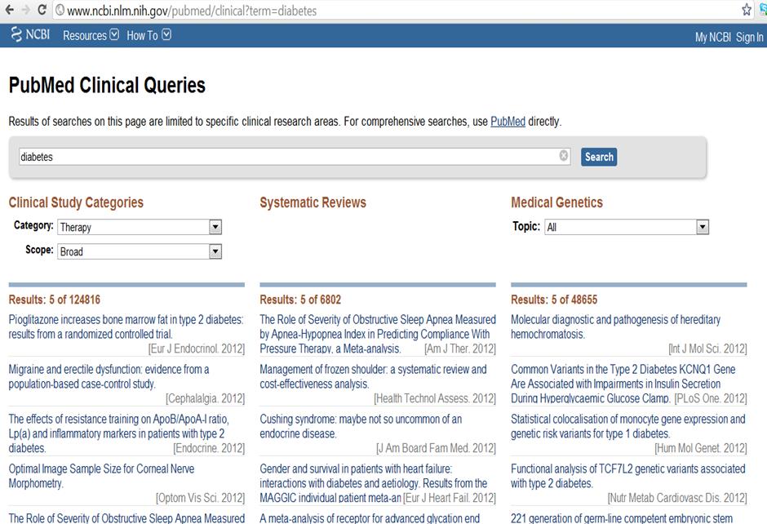Open Management of frozen shoulder review
Screen dimensions: 767x524
click(373, 376)
